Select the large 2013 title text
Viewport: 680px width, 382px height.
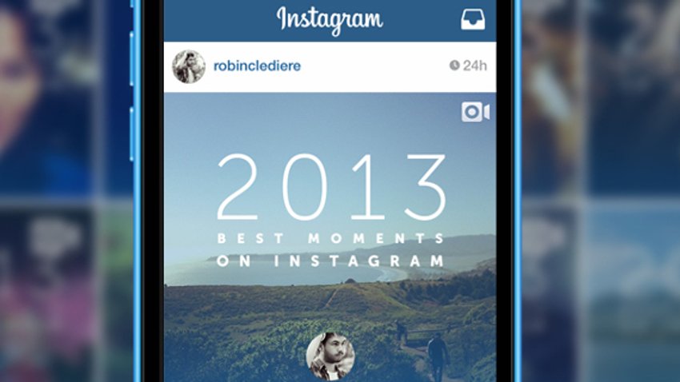click(331, 187)
